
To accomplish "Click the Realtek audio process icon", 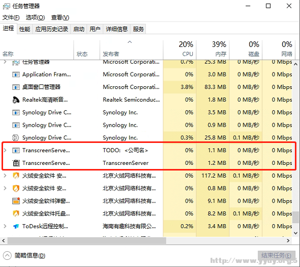I will click(16, 100).
